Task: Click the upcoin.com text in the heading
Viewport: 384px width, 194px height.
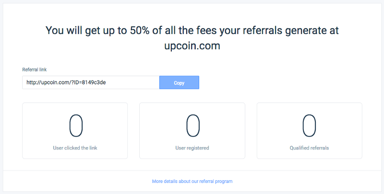Action: click(192, 46)
